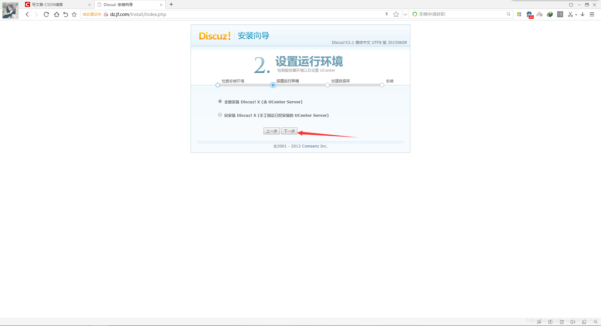Click the undo/restore closed tab icon
The height and width of the screenshot is (326, 601).
(65, 14)
